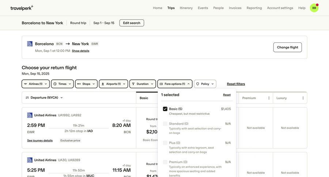Click Reset filters link

(236, 84)
